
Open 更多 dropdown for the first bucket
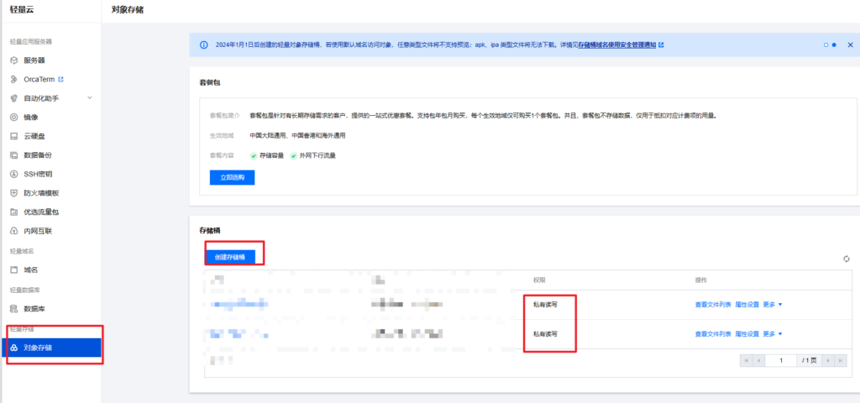tap(772, 304)
